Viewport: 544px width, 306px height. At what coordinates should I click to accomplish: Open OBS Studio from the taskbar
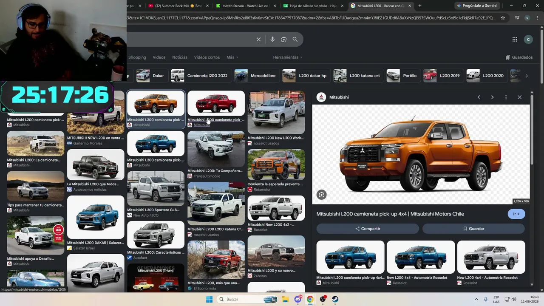point(323,299)
